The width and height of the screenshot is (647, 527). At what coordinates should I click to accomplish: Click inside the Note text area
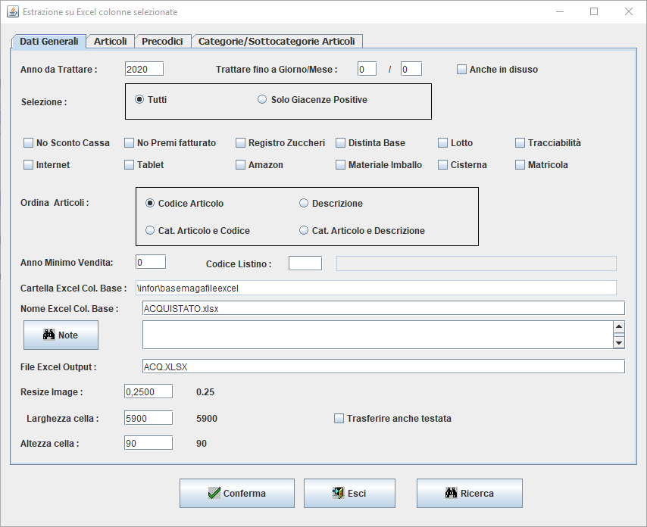click(x=377, y=335)
